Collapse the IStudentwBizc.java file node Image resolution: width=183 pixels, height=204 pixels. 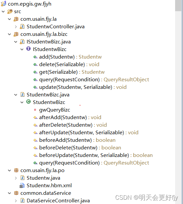point(15,42)
